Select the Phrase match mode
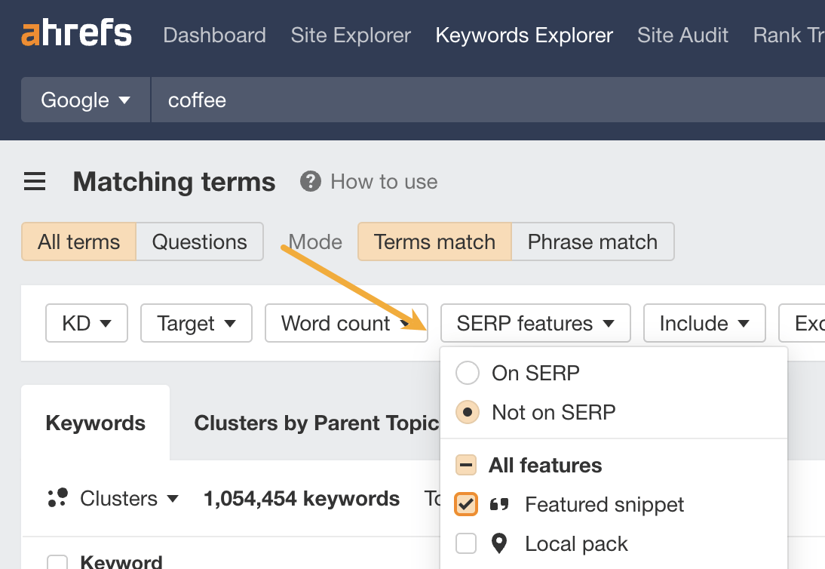 pos(593,241)
